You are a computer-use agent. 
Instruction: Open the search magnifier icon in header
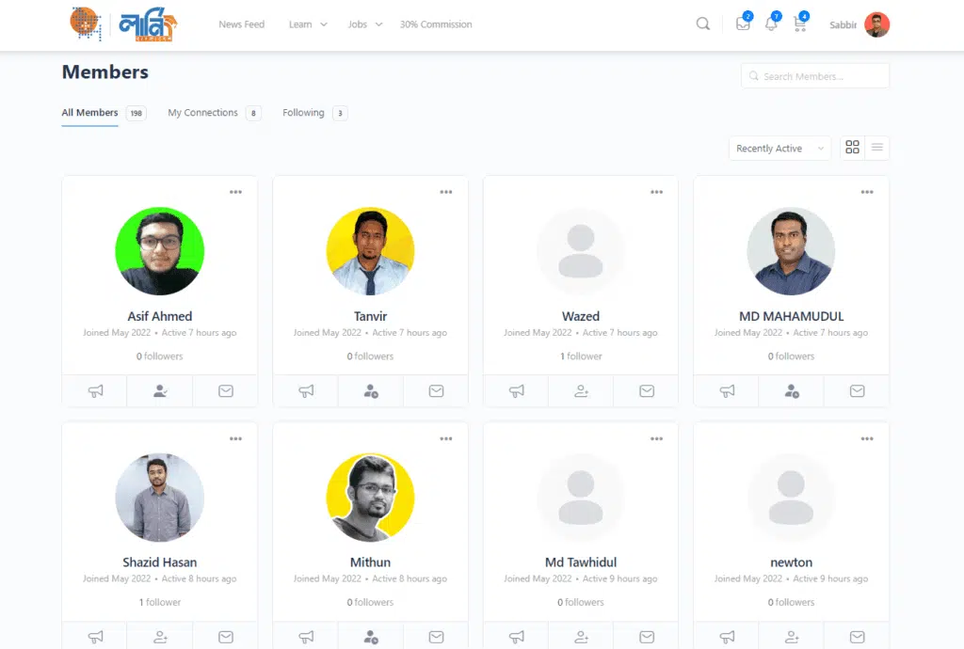[702, 24]
